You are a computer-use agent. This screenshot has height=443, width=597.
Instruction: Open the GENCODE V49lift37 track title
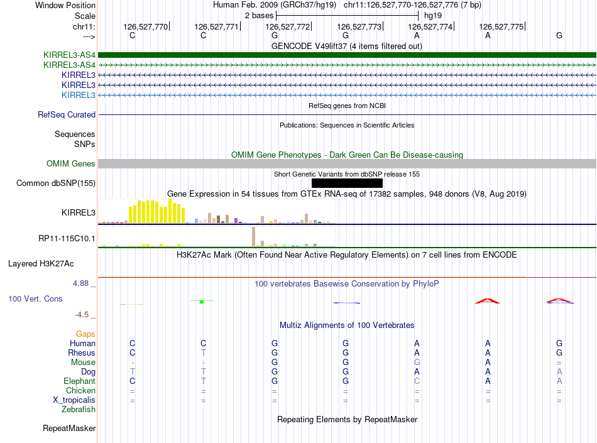tap(346, 46)
